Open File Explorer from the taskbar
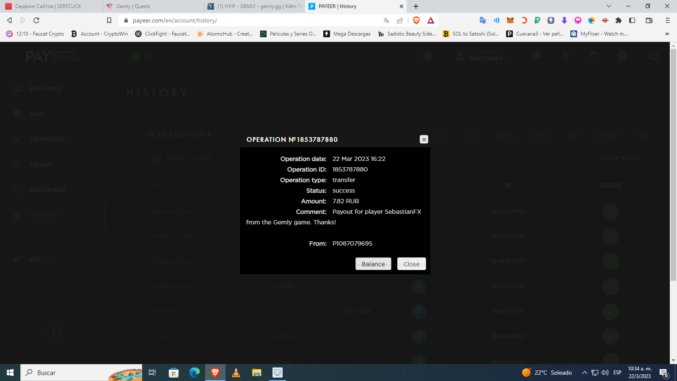Image resolution: width=677 pixels, height=381 pixels. (257, 373)
